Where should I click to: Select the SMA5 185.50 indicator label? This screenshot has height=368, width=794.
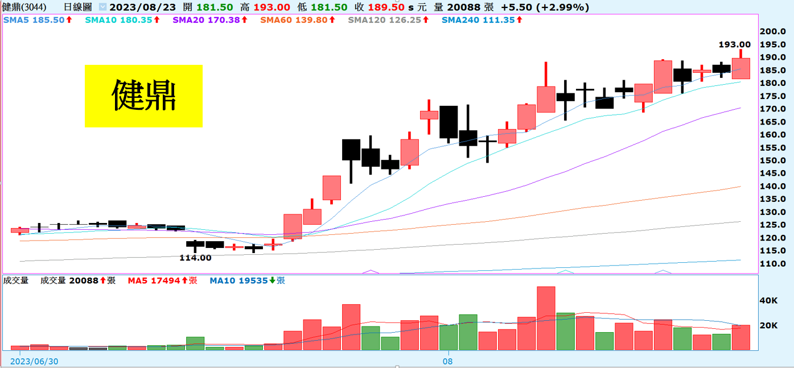34,20
